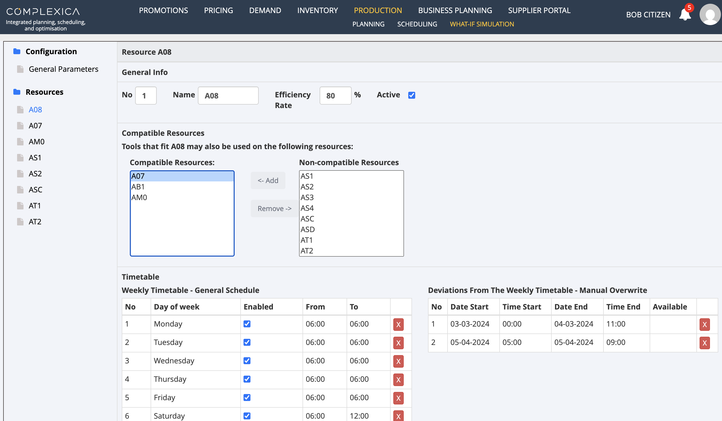The width and height of the screenshot is (722, 421).
Task: Open the user profile avatar
Action: (x=710, y=14)
